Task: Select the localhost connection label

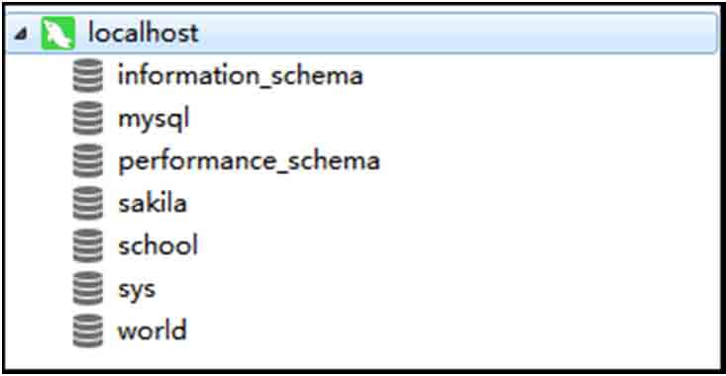Action: 143,34
